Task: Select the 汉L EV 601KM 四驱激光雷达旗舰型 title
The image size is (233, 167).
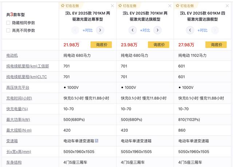Action: pyautogui.click(x=202, y=16)
